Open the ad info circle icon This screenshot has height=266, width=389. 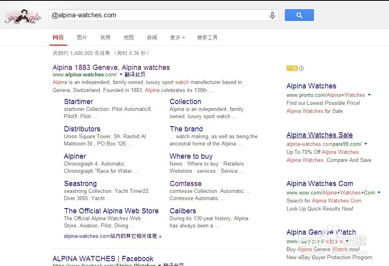pos(301,68)
